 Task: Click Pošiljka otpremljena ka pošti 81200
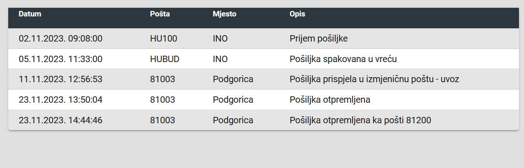coord(360,120)
